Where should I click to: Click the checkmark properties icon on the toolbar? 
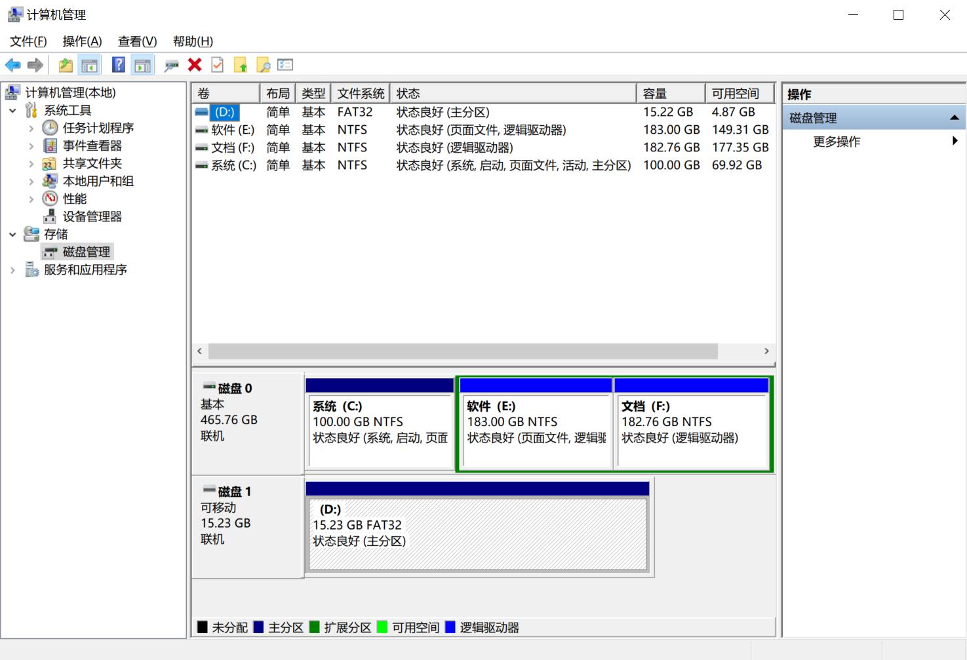(x=216, y=64)
